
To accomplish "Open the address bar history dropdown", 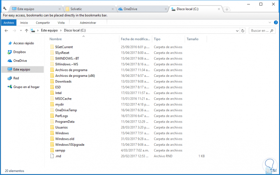I will click(237, 31).
